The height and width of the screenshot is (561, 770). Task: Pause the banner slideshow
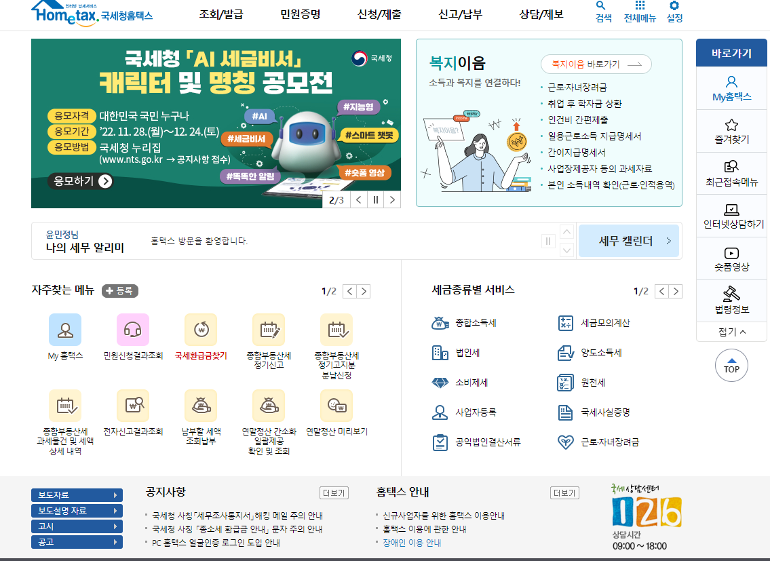click(x=376, y=200)
